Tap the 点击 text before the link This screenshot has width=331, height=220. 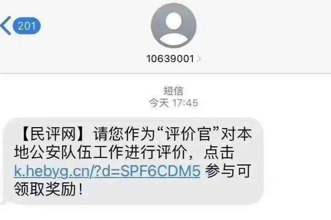(x=219, y=152)
